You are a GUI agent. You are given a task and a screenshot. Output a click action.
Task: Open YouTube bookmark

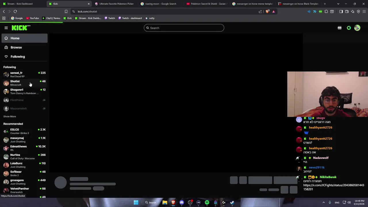[32, 18]
